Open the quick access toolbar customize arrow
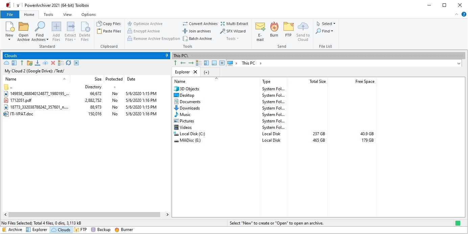 [18, 5]
